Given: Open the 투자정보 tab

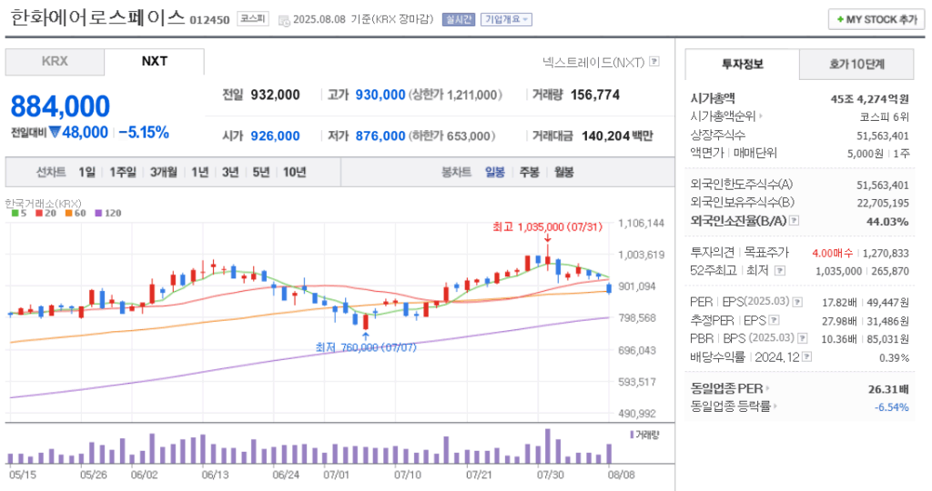Looking at the screenshot, I should [x=743, y=65].
